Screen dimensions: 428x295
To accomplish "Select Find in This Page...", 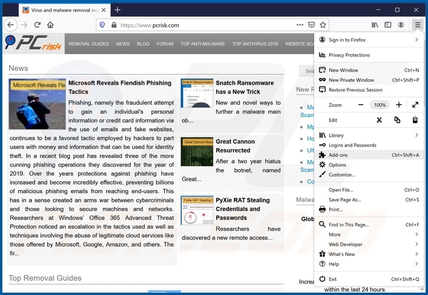I will point(369,225).
